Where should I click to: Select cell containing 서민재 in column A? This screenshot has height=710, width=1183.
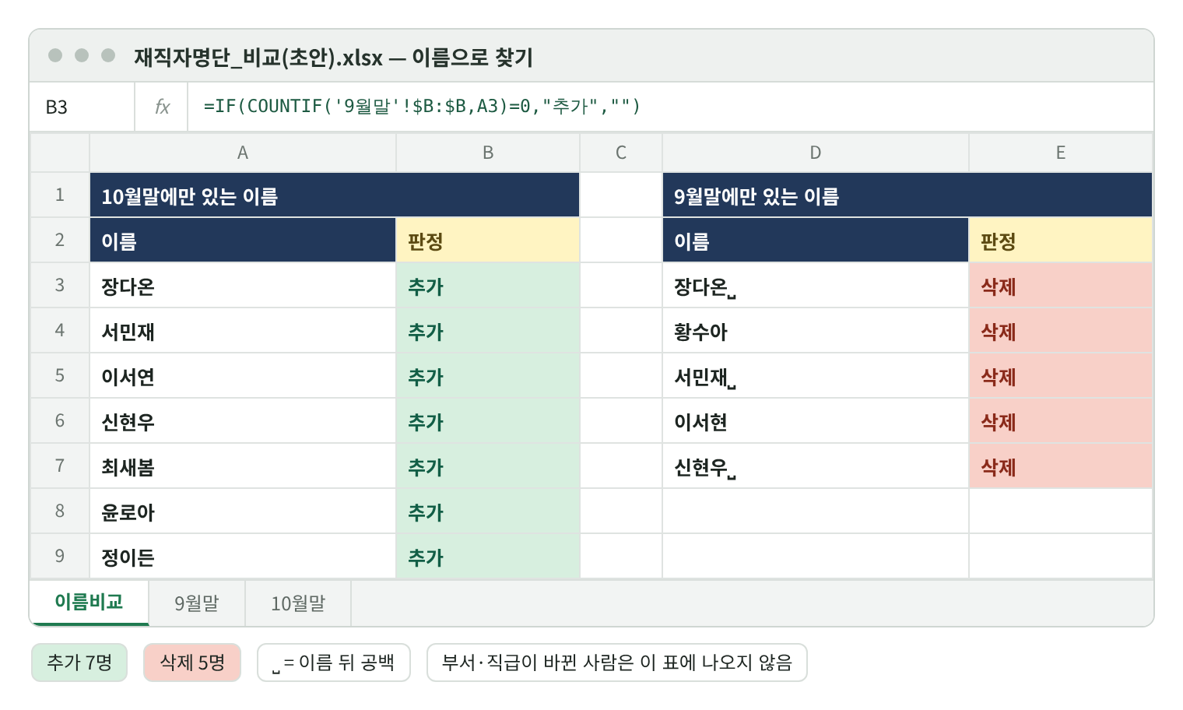(243, 330)
